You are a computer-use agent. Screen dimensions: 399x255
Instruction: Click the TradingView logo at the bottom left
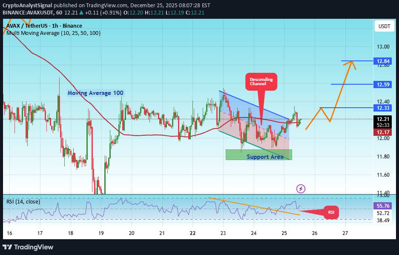[x=29, y=247]
